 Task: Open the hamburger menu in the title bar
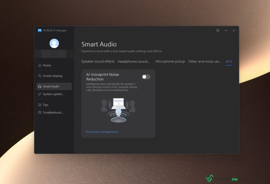(x=218, y=30)
